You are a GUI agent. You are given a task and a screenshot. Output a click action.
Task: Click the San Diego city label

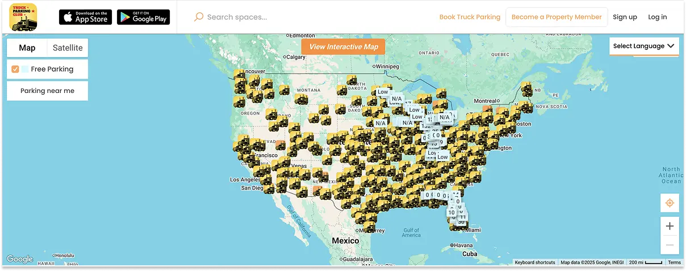[252, 188]
